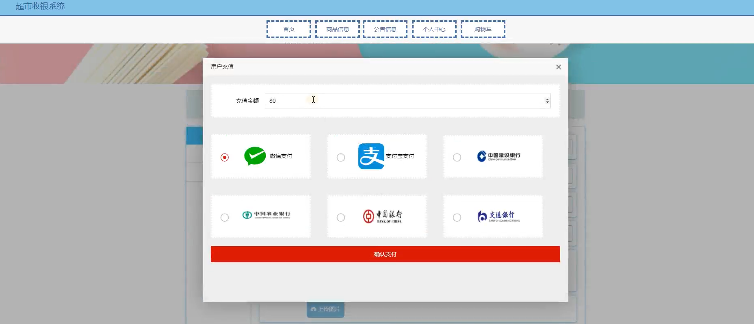
Task: Click the green WeChat Pay logo
Action: 255,156
